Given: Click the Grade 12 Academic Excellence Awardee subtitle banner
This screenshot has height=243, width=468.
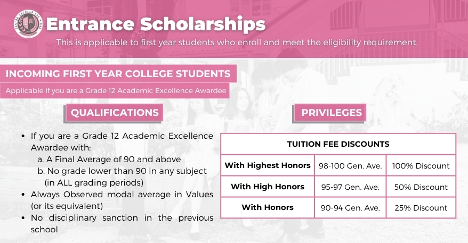Looking at the screenshot, I should (x=115, y=90).
